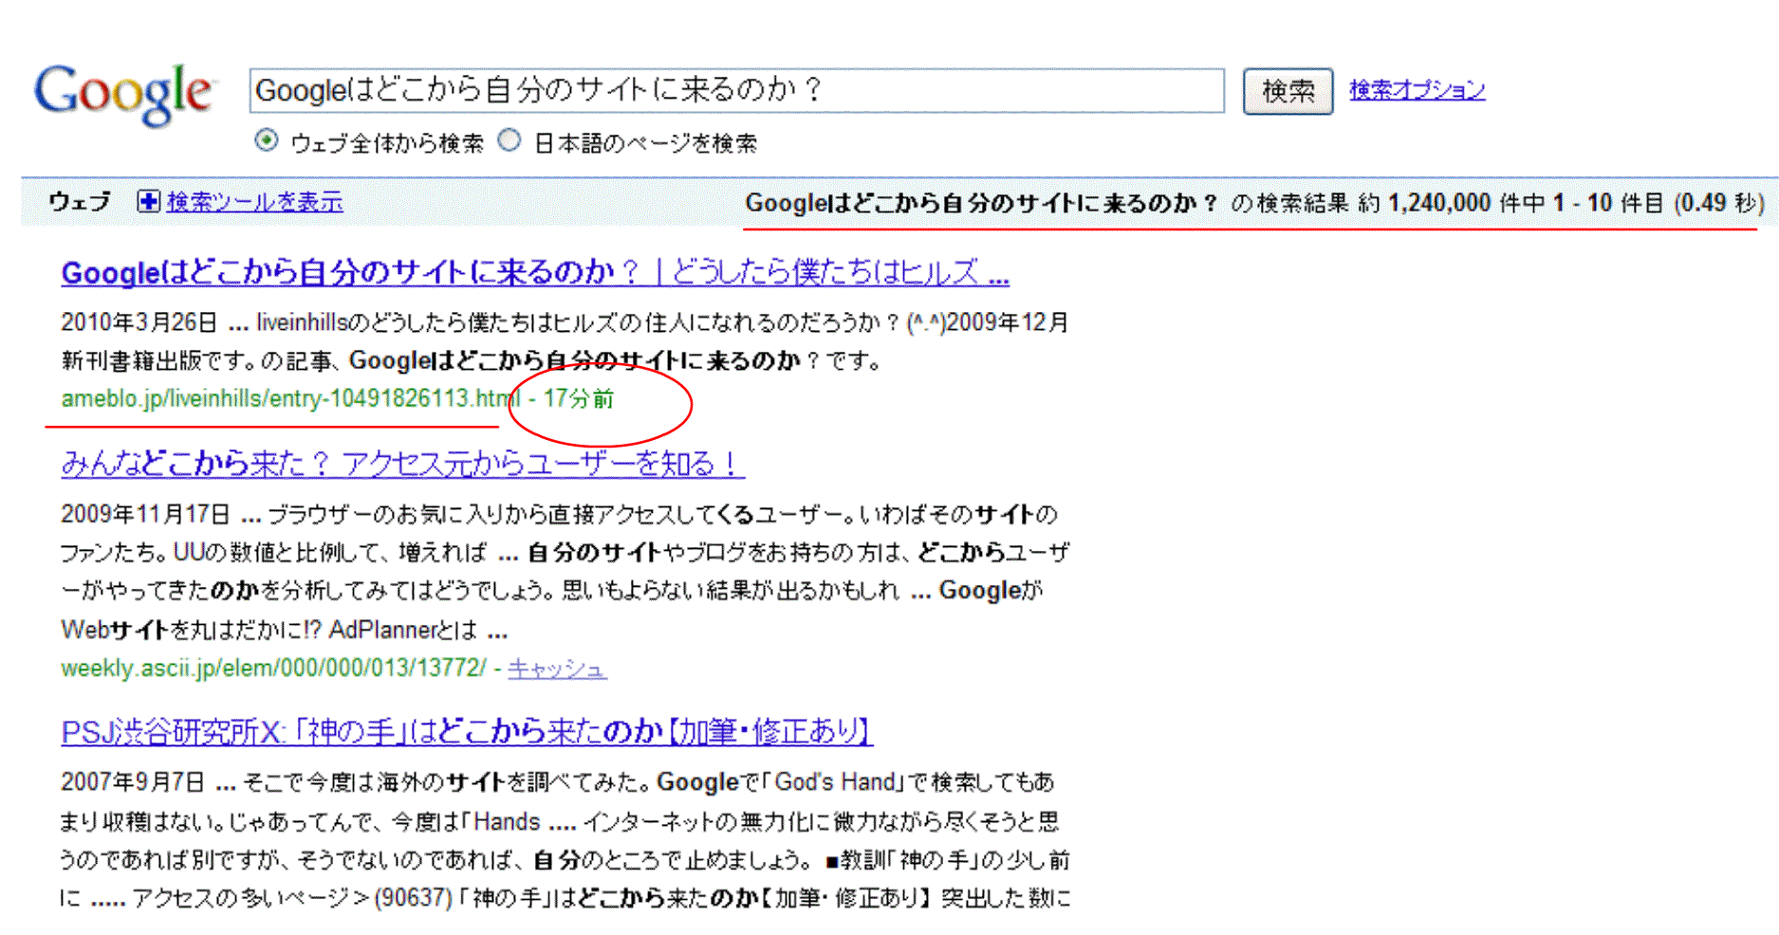The height and width of the screenshot is (935, 1779).
Task: Select the 日本語のページを検索 radio button
Action: click(510, 140)
